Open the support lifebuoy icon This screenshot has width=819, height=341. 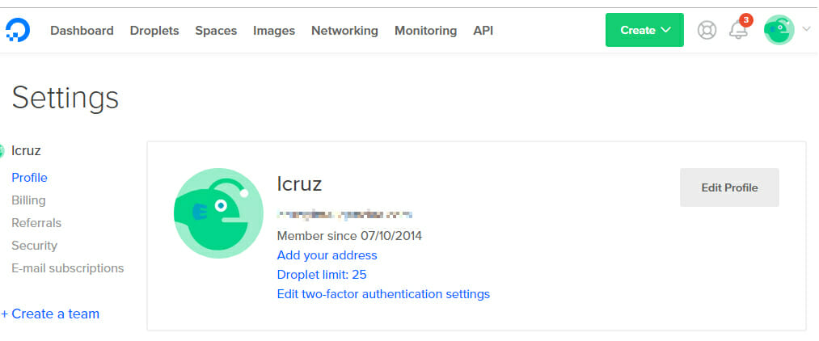pyautogui.click(x=707, y=30)
